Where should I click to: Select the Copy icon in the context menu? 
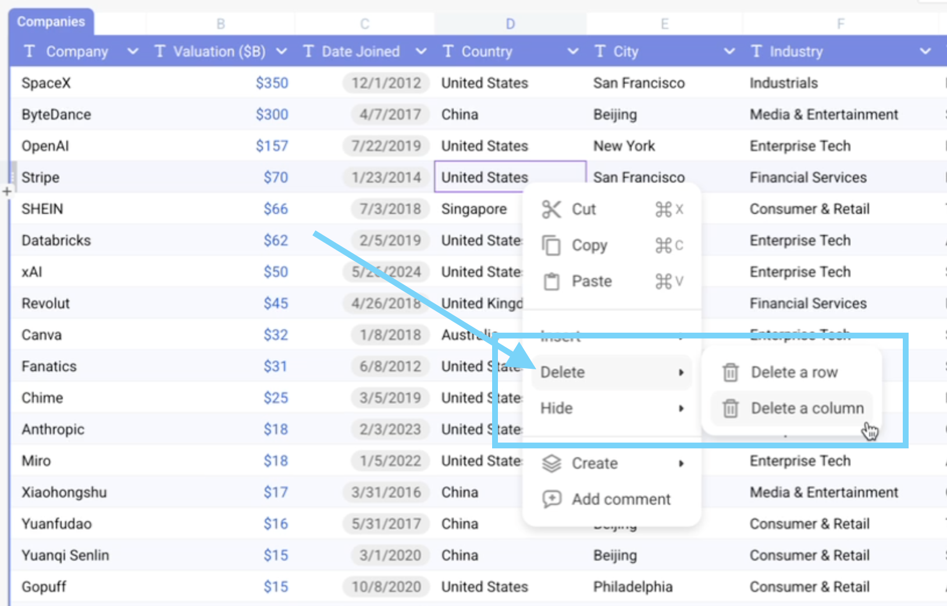tap(551, 245)
